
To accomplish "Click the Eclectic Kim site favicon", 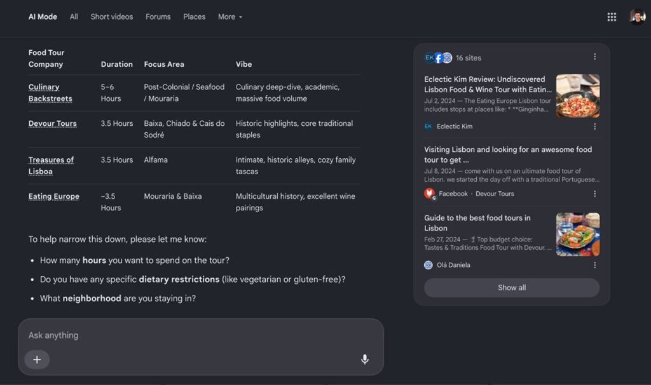I will click(x=428, y=126).
